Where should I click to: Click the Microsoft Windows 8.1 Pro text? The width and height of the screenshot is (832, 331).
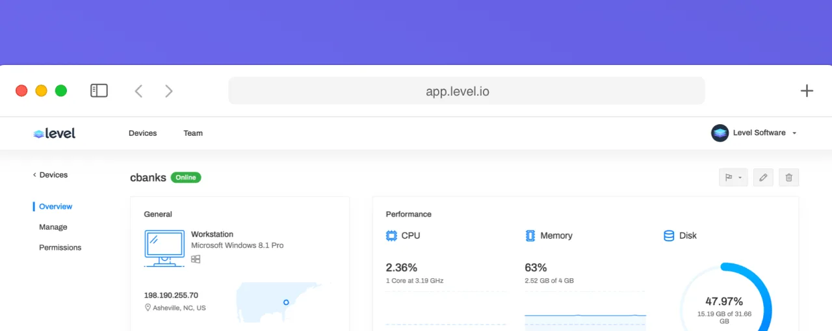237,245
